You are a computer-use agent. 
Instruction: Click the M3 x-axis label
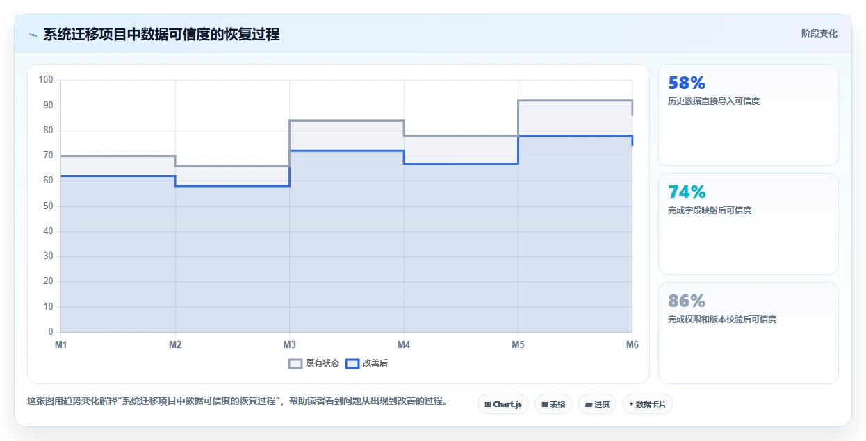pyautogui.click(x=289, y=344)
